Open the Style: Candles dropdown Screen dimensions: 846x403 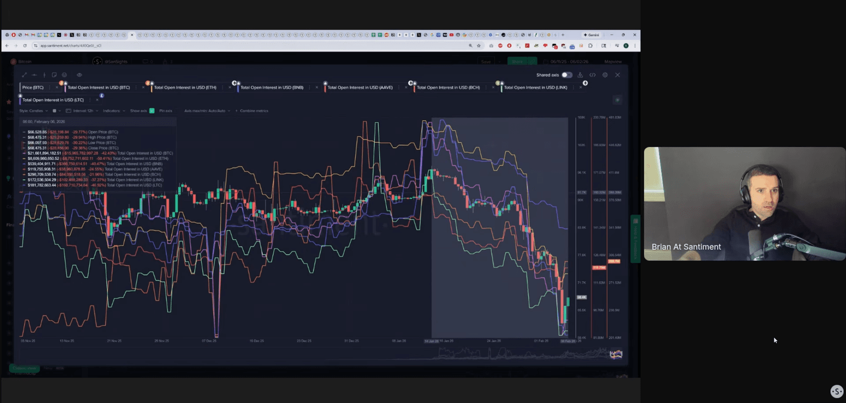[34, 111]
